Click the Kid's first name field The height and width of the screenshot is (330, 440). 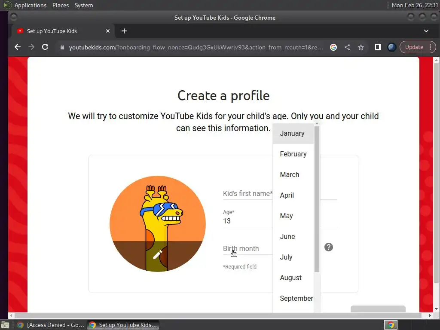pos(280,194)
